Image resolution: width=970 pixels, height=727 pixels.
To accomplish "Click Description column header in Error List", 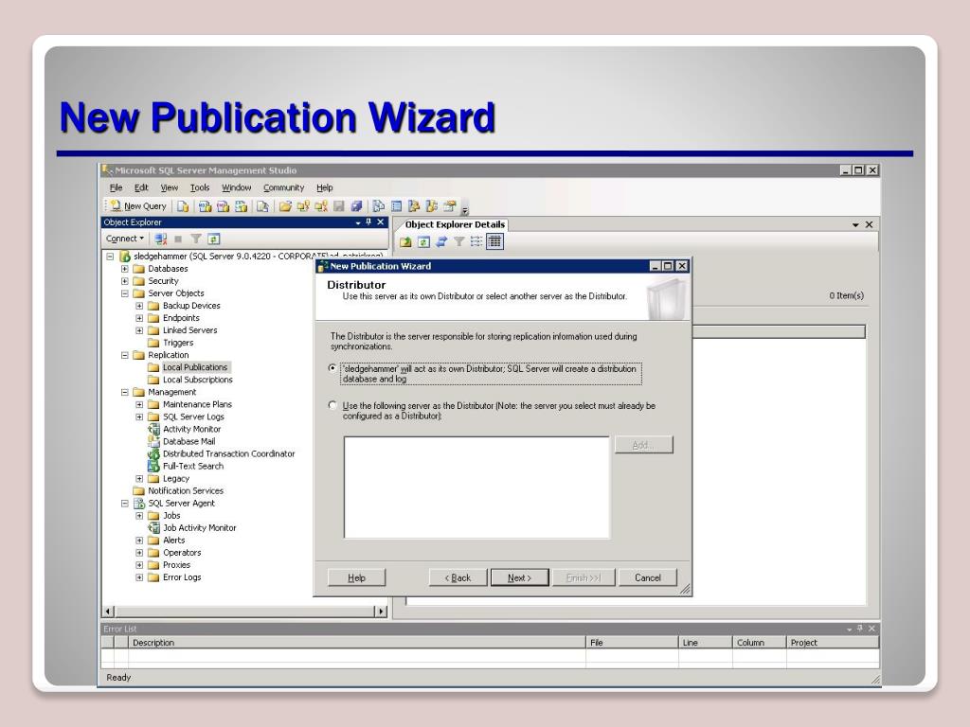I will click(357, 643).
